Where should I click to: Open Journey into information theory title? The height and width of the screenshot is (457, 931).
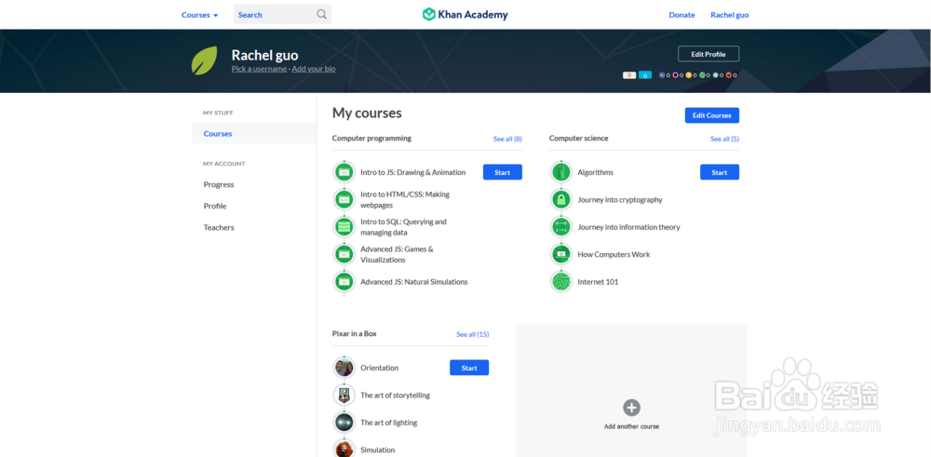(628, 227)
